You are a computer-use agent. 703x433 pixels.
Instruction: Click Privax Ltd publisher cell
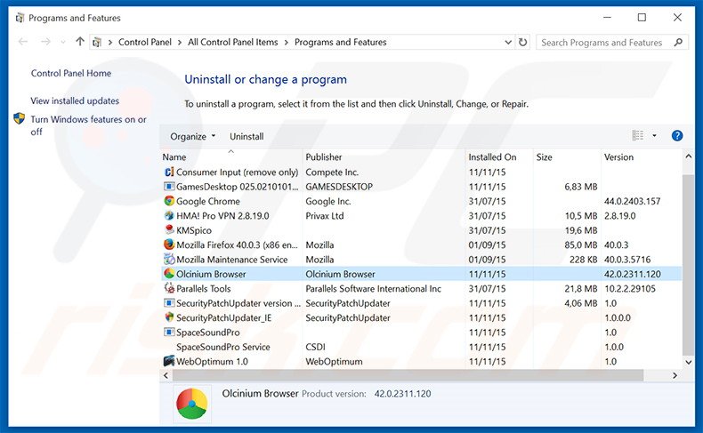click(325, 215)
